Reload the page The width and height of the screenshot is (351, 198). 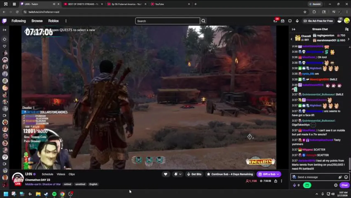(17, 12)
